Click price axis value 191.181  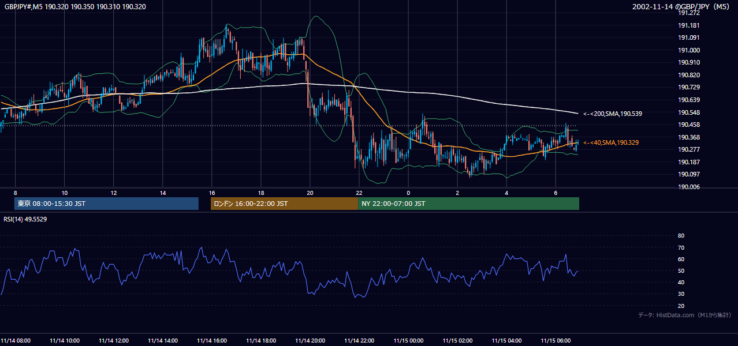(688, 25)
